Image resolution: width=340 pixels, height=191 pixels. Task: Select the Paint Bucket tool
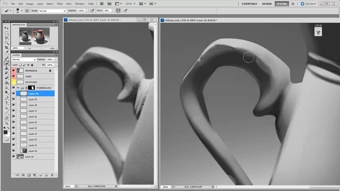(x=6, y=83)
